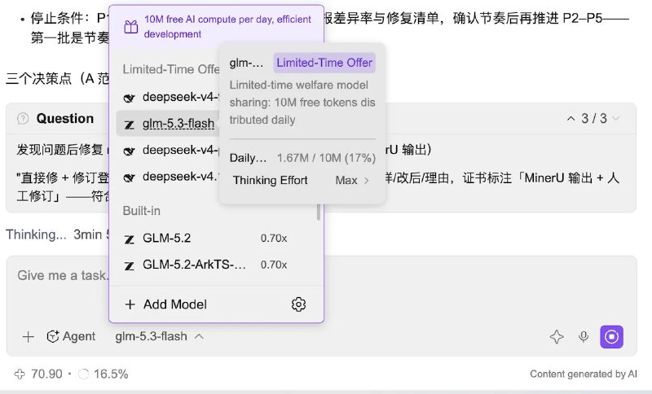Click the '0.70x' rate beside GLM-5.2-ArkTS

pos(274,265)
